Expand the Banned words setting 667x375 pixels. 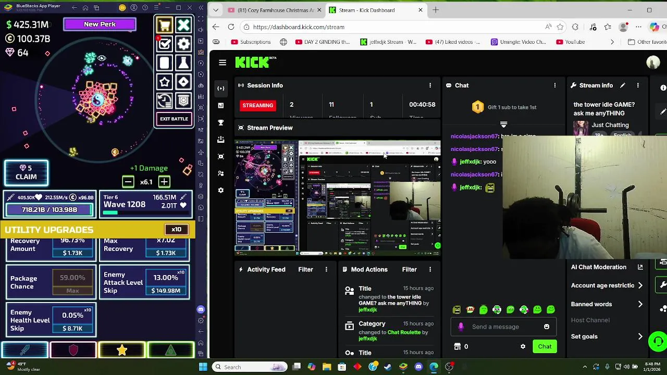[607, 304]
